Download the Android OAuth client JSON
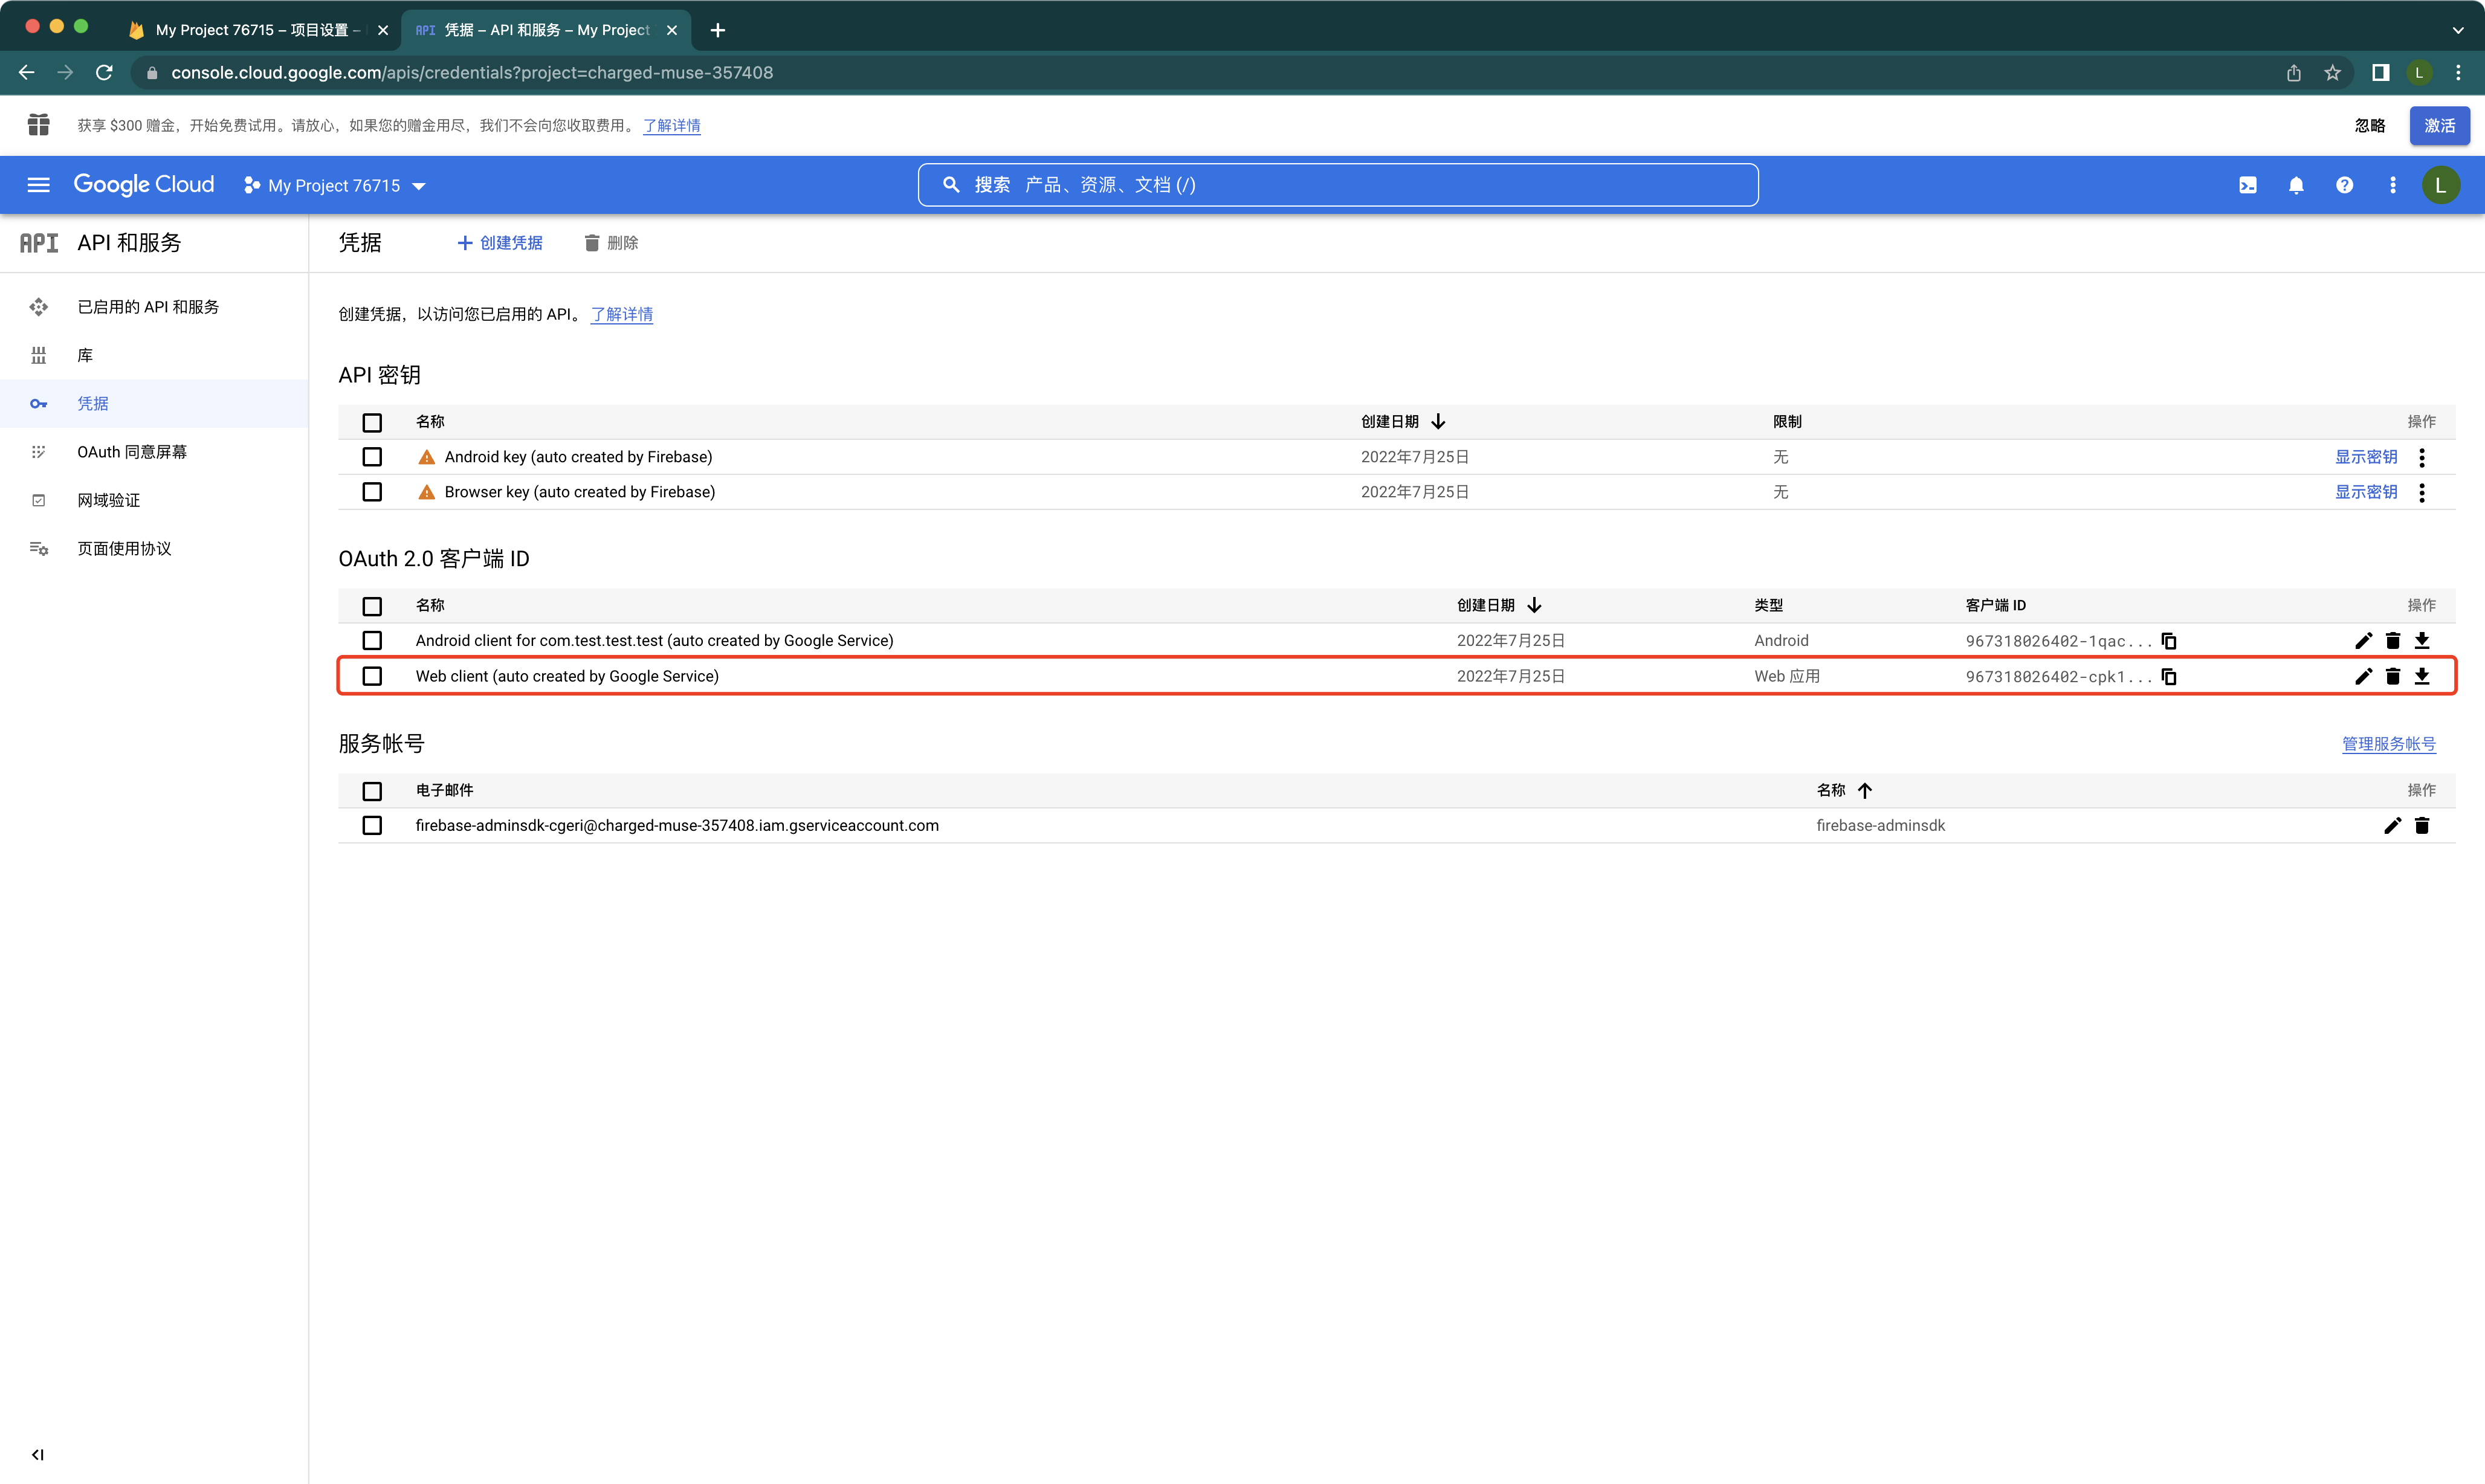Viewport: 2485px width, 1484px height. 2421,641
